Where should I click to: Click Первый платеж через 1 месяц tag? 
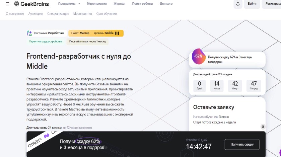87,42
